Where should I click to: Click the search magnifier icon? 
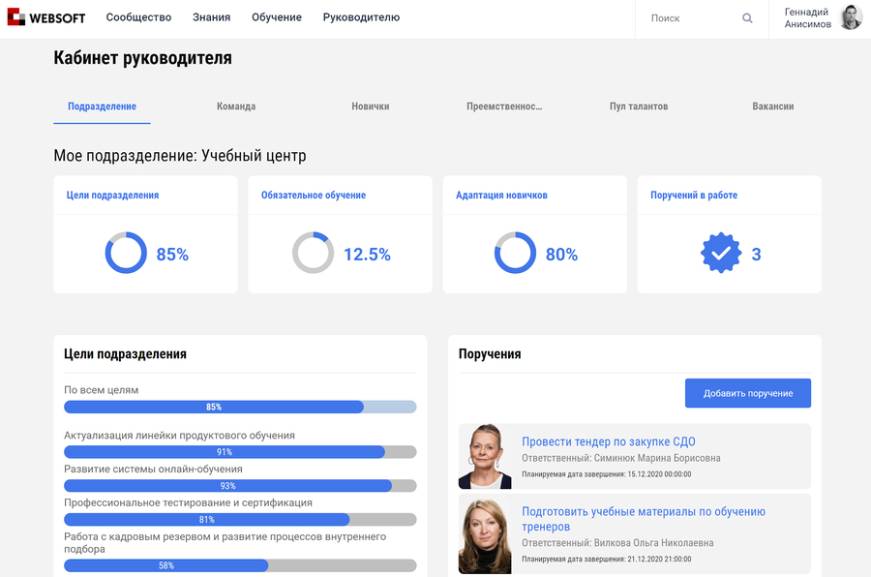[747, 18]
